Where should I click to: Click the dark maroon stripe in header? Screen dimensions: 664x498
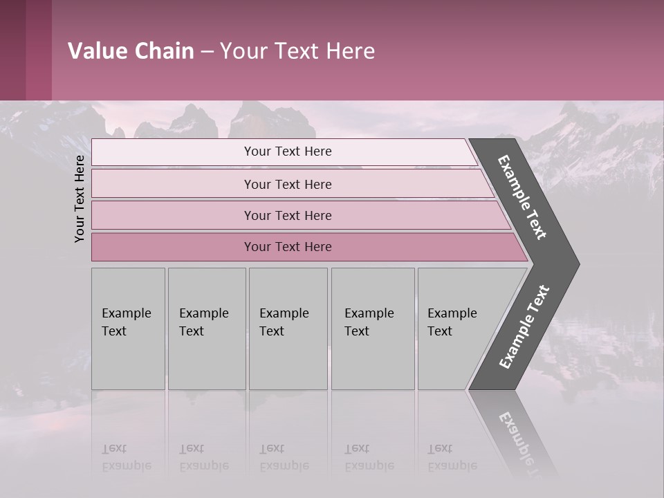(12, 50)
